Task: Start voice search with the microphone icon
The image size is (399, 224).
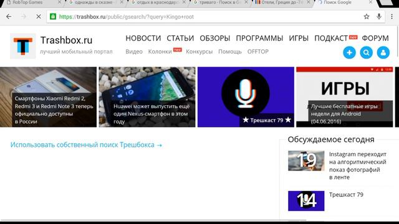Action: (x=379, y=17)
